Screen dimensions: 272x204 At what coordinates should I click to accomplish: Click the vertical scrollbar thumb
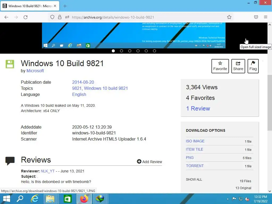tap(270, 103)
